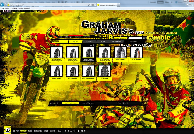Image resolution: width=194 pixels, height=134 pixels.
Task: Open the PRODOTTI nav item
Action: pyautogui.click(x=23, y=131)
